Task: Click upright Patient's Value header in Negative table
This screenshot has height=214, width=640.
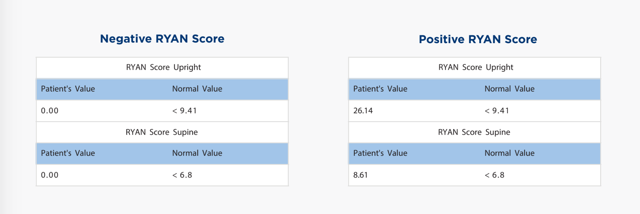Action: [x=68, y=89]
